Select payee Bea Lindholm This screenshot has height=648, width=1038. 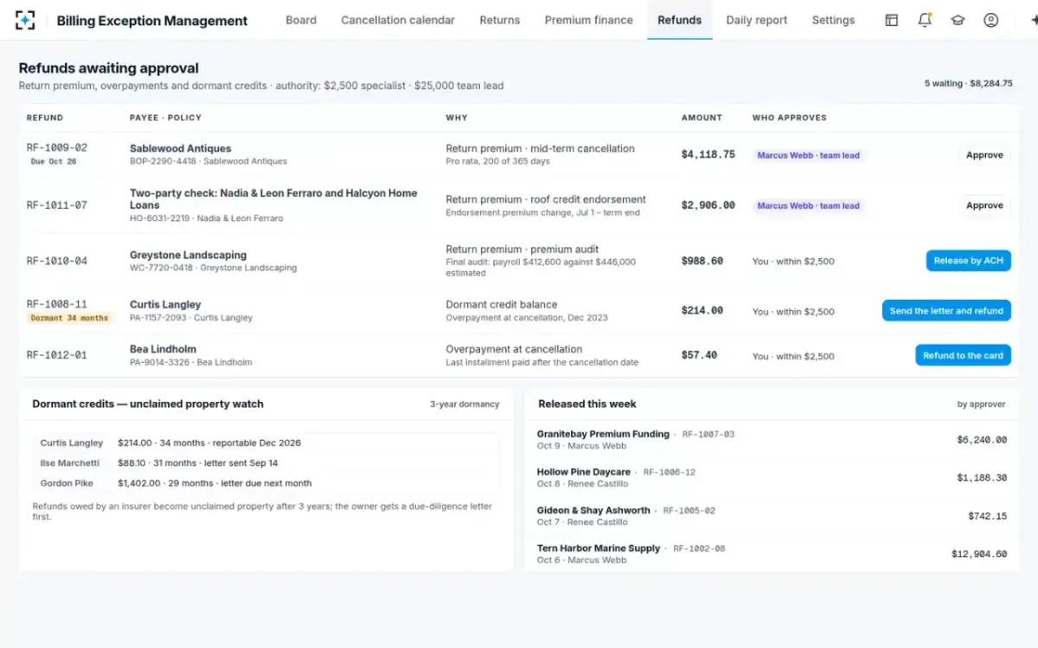click(x=163, y=349)
